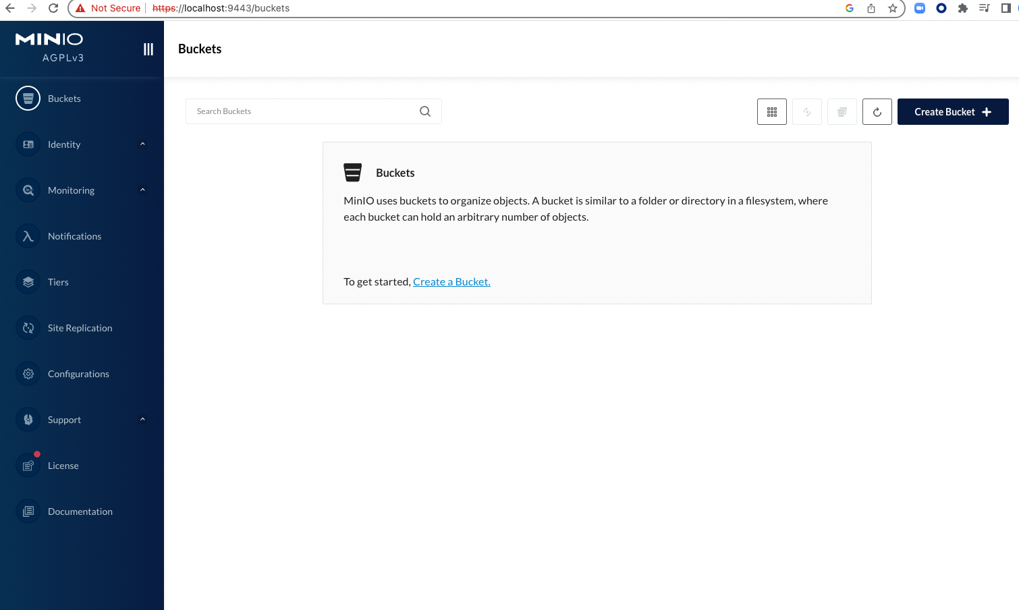Screen dimensions: 1019x610
Task: Collapse sidebar using the menu toggle icon
Action: 148,49
